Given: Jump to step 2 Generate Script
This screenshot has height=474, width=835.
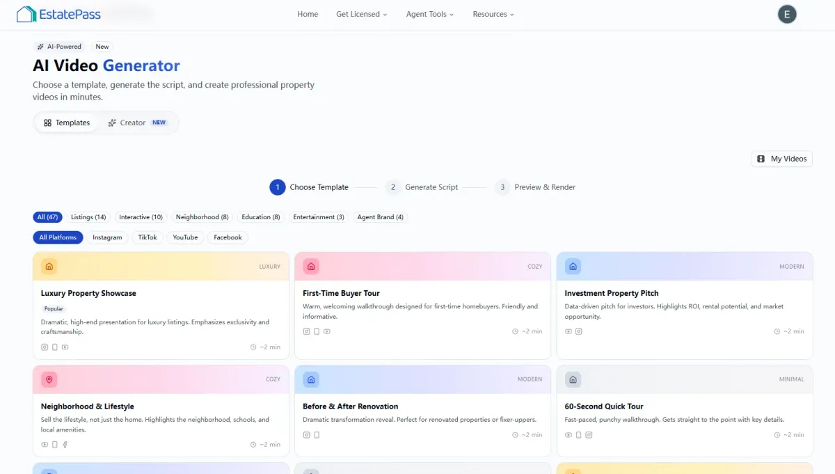Looking at the screenshot, I should [423, 187].
